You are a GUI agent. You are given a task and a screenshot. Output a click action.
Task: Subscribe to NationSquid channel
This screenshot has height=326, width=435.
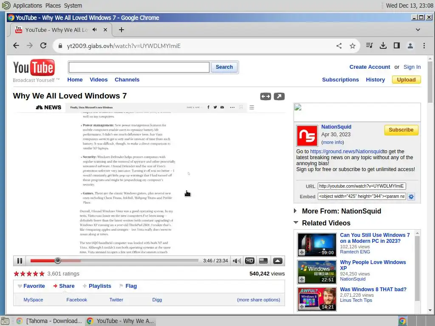401,130
